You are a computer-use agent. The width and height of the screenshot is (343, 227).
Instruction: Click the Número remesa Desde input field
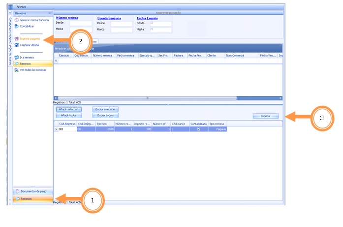tap(80, 23)
